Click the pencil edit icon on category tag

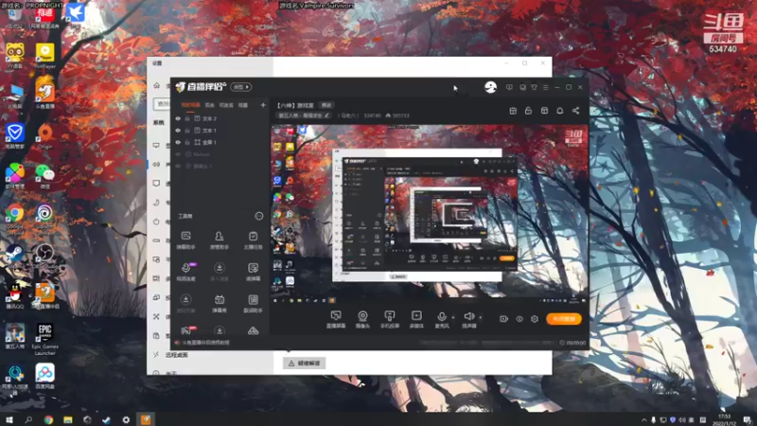[326, 115]
